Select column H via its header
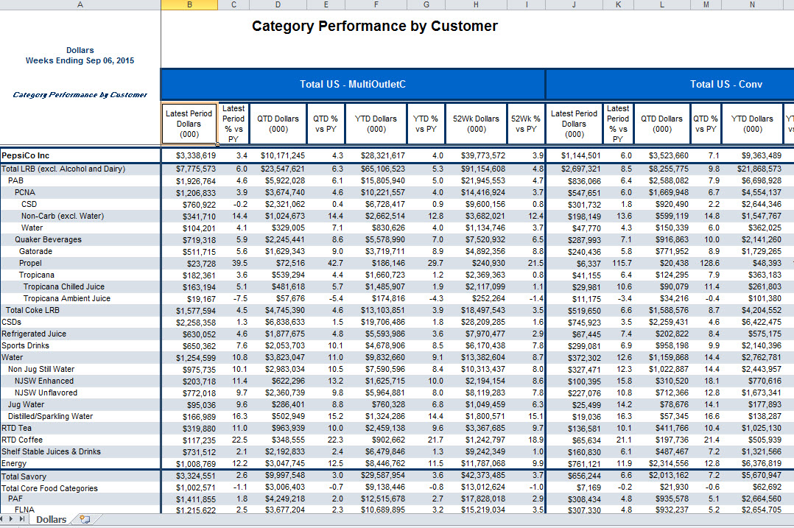Image resolution: width=794 pixels, height=528 pixels. pyautogui.click(x=476, y=4)
